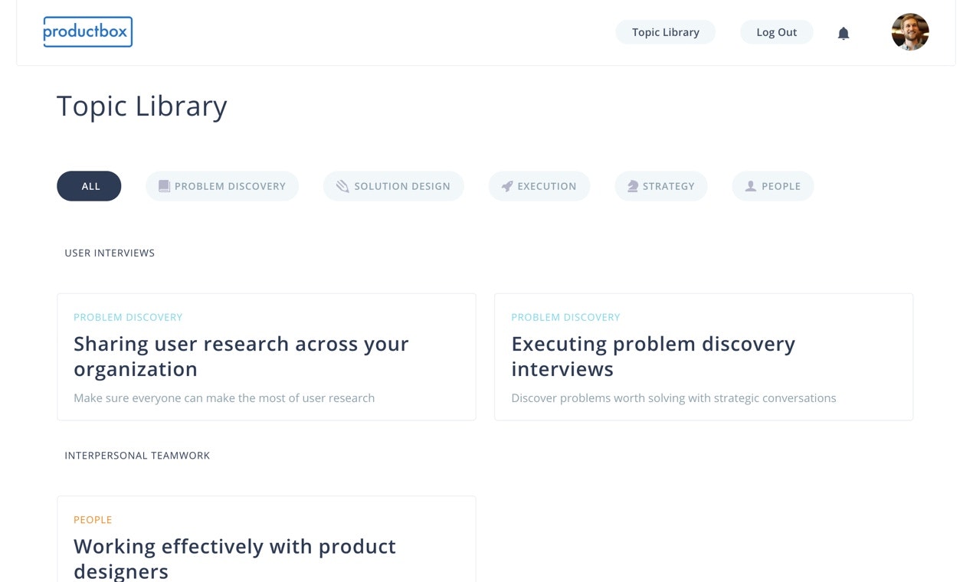
Task: Enable the People filter
Action: pos(773,185)
